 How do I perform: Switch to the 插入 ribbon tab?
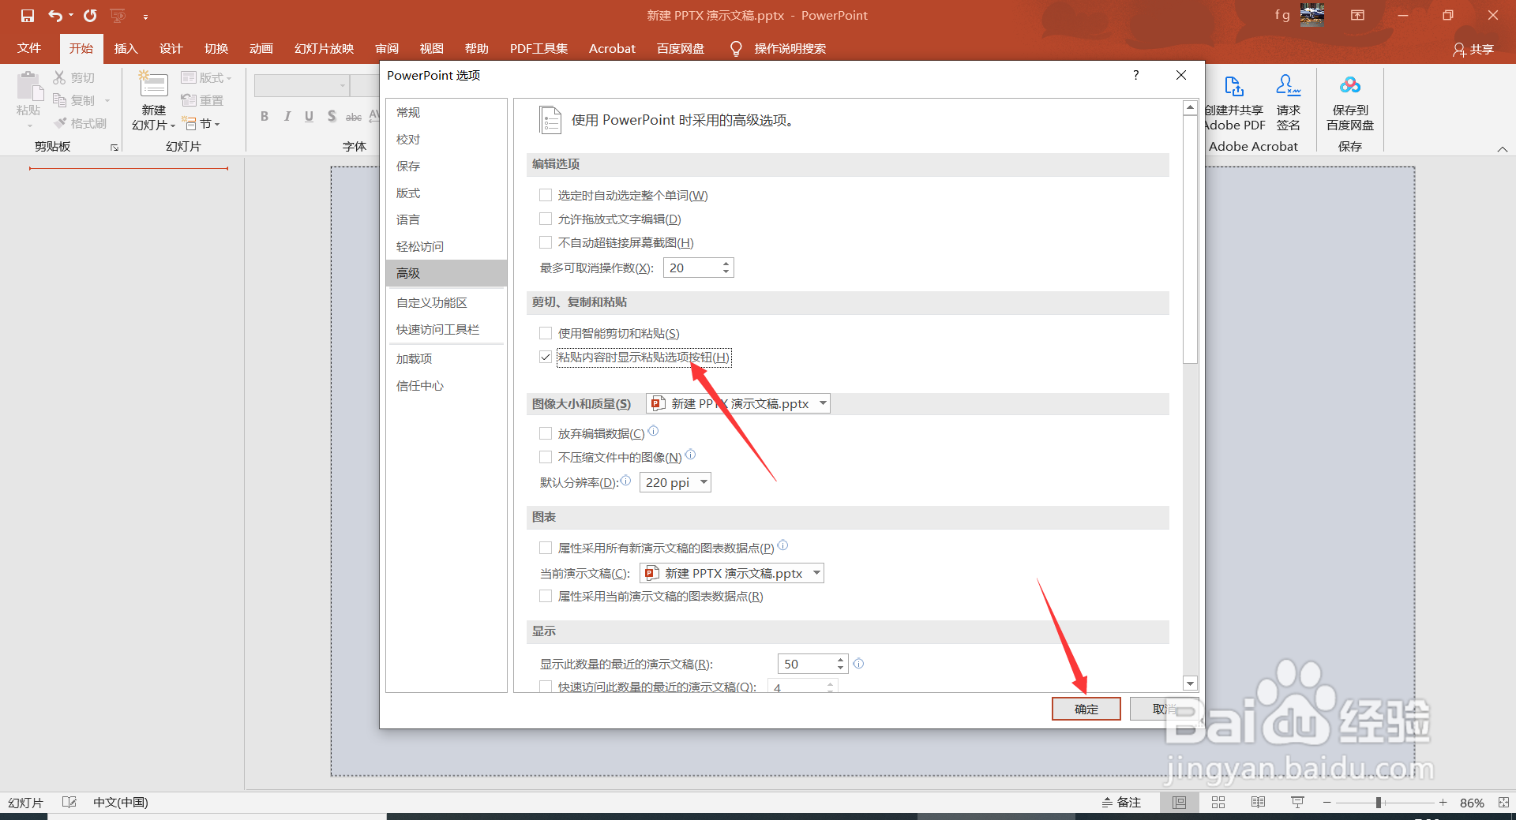pos(126,48)
